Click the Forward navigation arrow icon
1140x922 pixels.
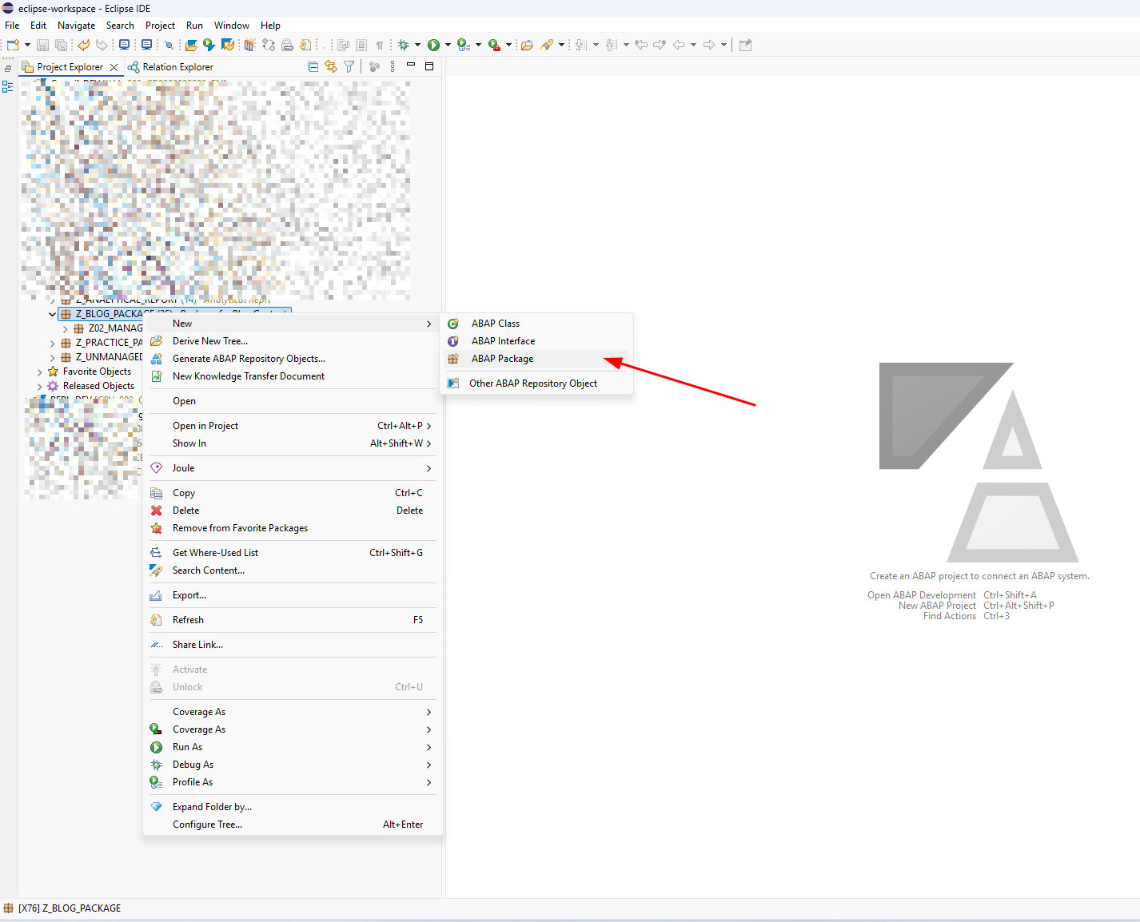[709, 45]
